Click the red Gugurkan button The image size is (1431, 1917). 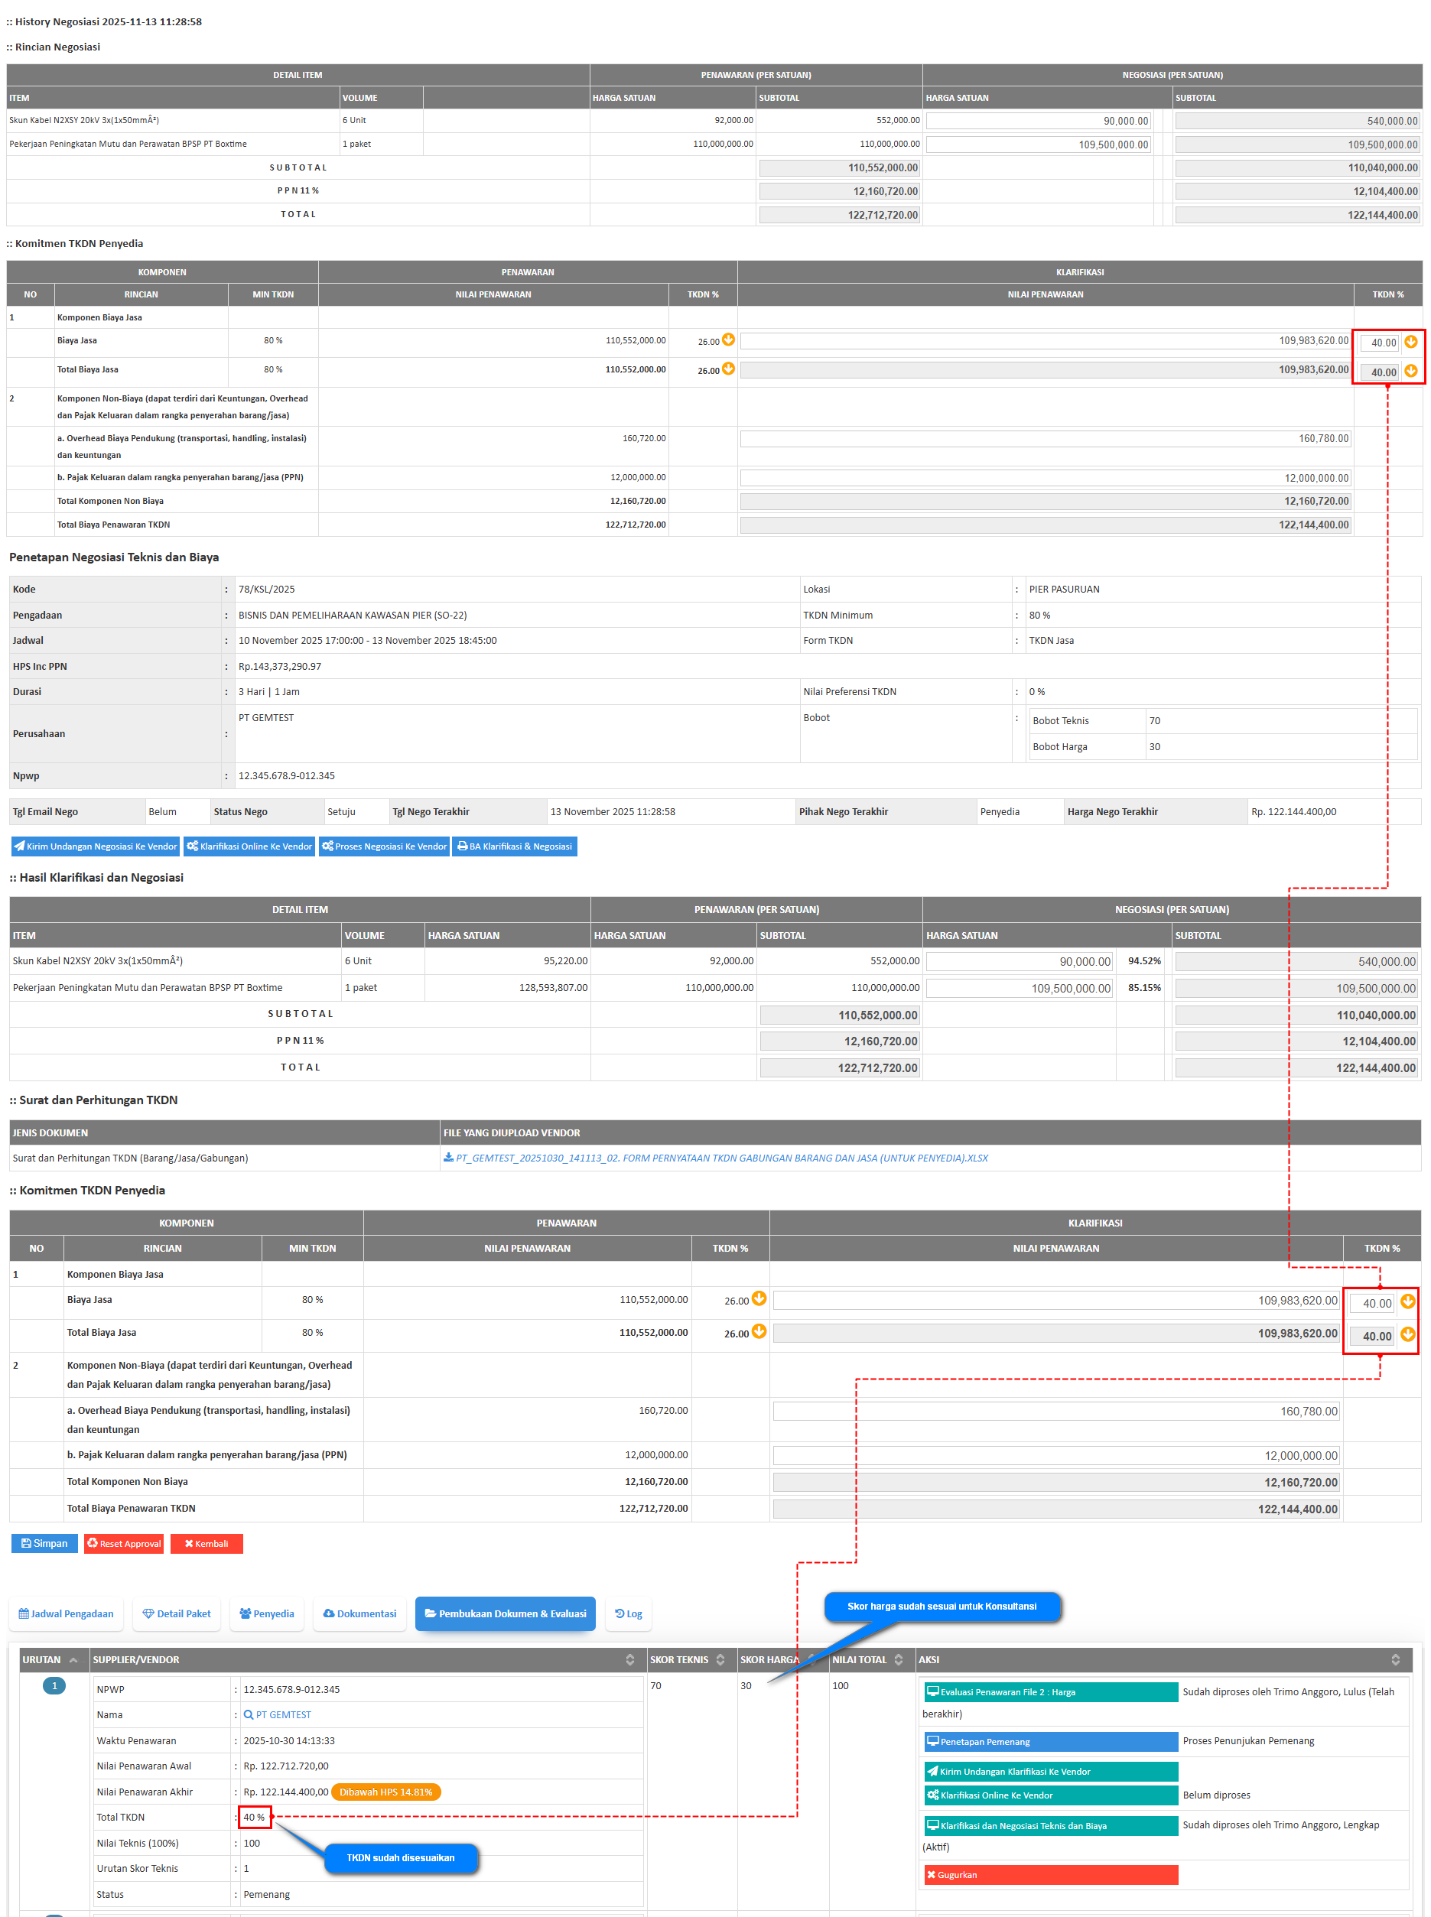1051,1875
